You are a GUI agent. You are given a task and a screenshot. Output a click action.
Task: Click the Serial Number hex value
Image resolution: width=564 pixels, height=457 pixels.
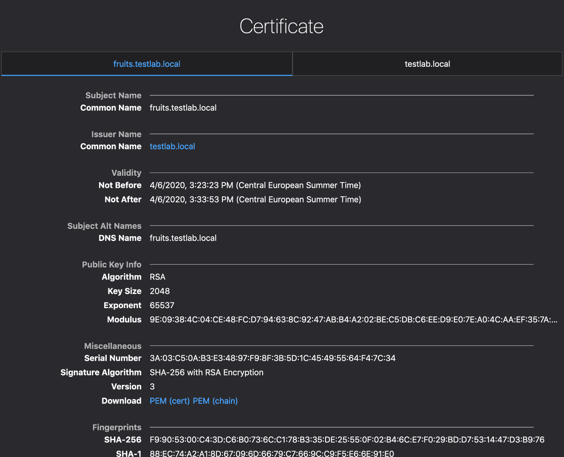pyautogui.click(x=272, y=358)
